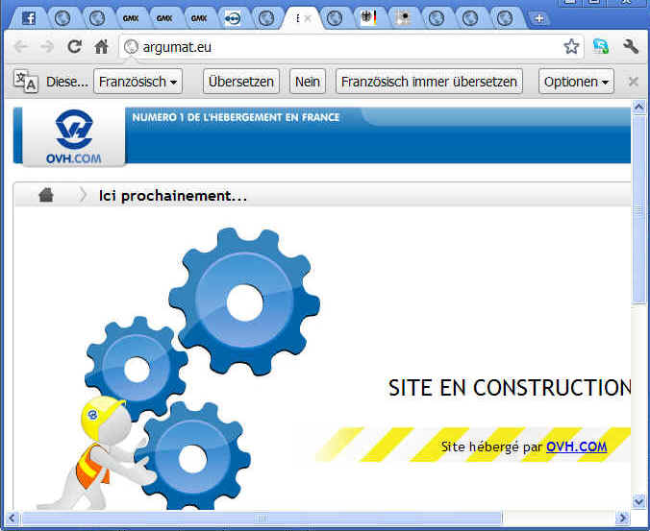Focus the address bar showing argumat.eu
This screenshot has height=531, width=650.
tap(352, 47)
